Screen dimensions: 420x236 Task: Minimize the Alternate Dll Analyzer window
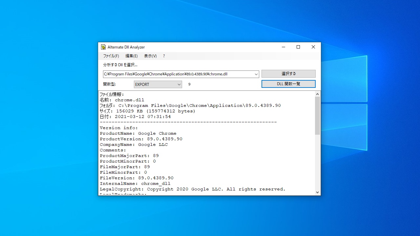tap(283, 47)
